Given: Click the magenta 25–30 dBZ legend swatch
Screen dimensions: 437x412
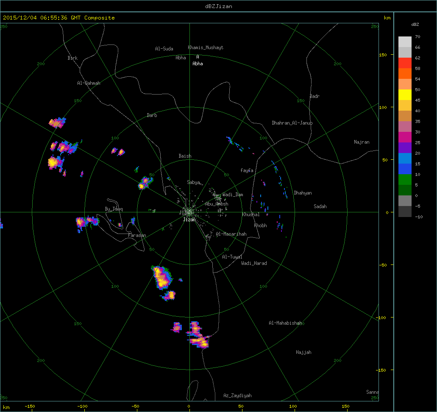Looking at the screenshot, I should click(x=405, y=137).
